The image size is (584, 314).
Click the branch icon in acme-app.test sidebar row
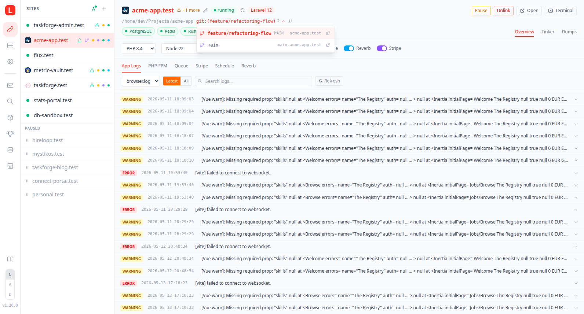[x=87, y=40]
